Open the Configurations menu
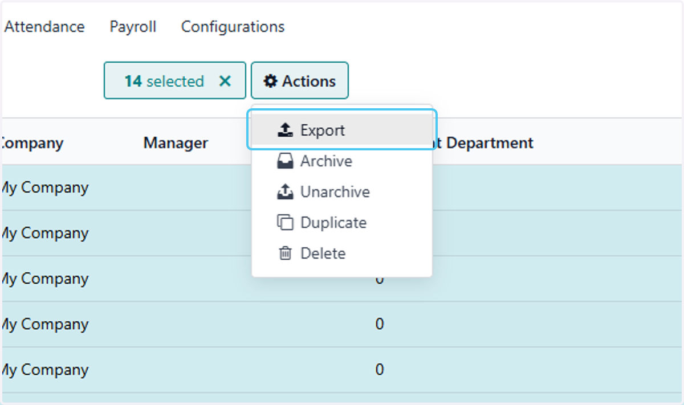 (233, 27)
